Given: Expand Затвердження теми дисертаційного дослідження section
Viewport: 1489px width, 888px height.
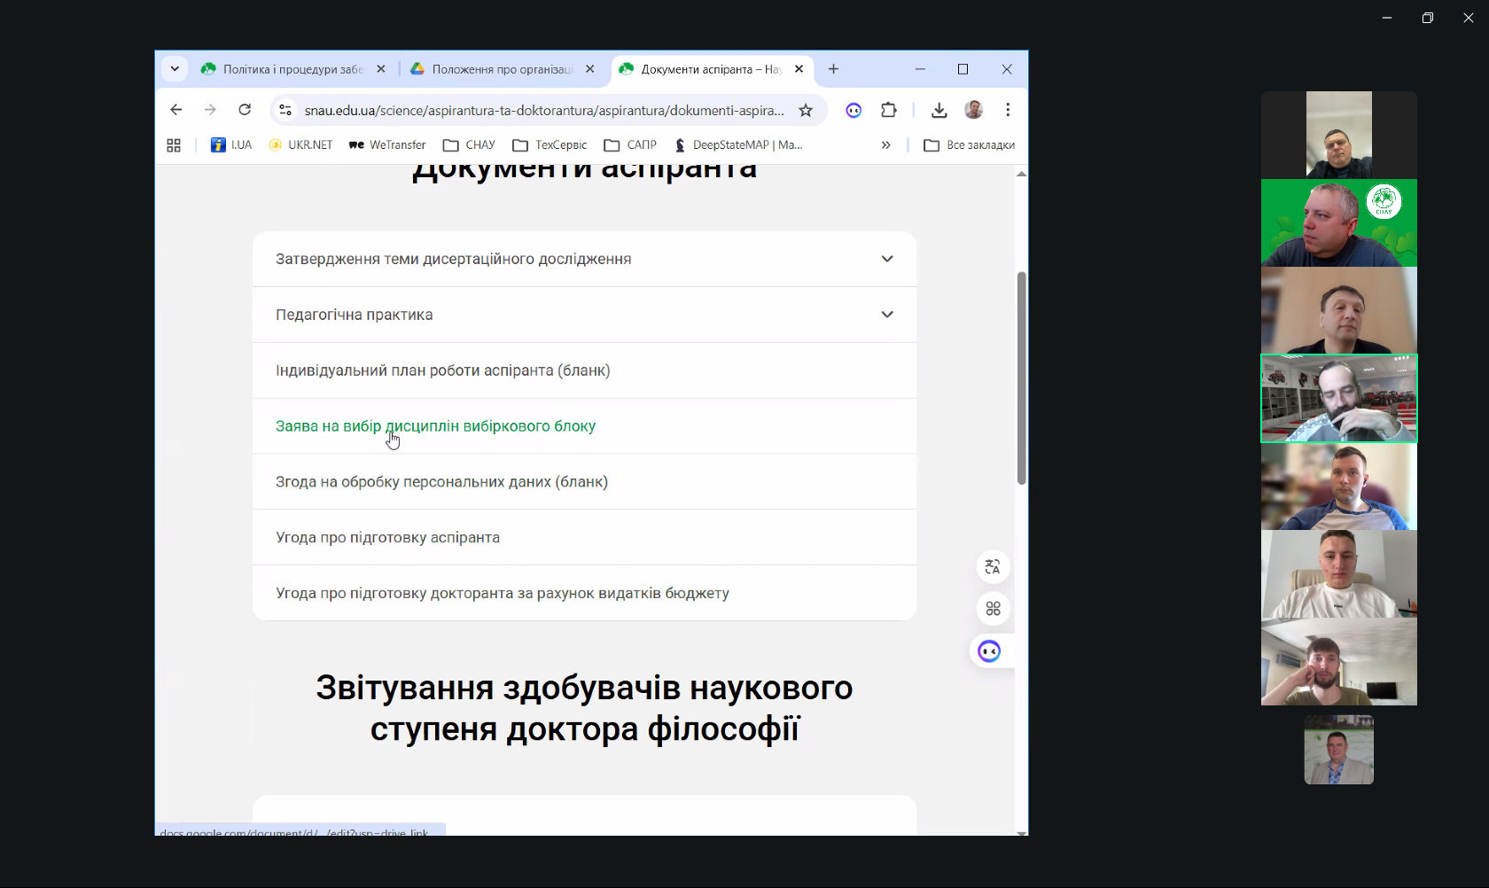Looking at the screenshot, I should [x=886, y=259].
